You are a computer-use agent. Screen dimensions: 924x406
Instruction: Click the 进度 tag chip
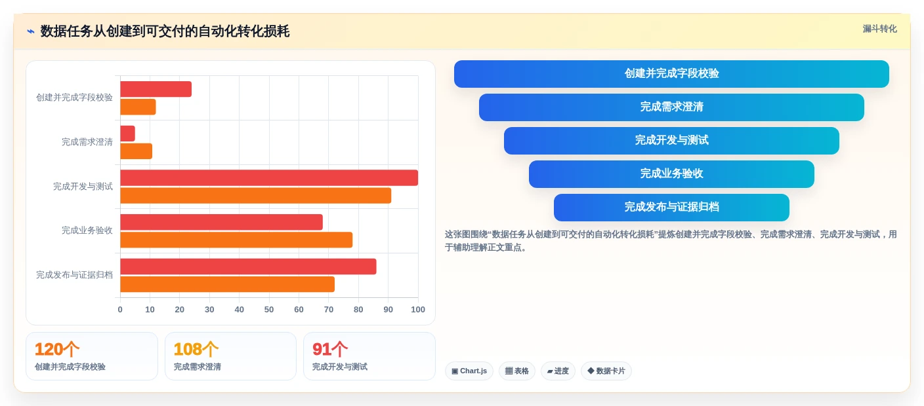click(x=558, y=371)
